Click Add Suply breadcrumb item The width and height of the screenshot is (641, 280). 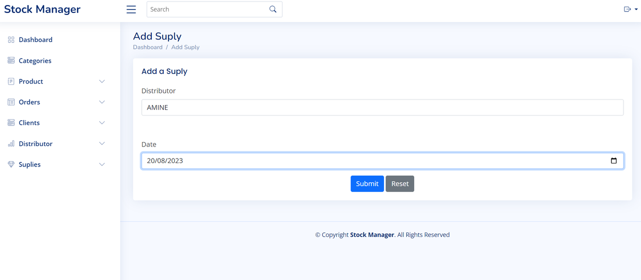coord(185,47)
